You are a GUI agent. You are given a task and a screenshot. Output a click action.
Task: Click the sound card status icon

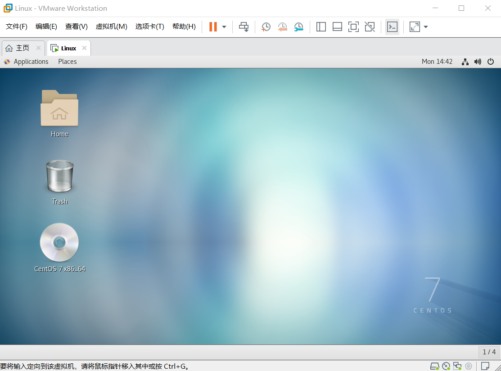(469, 366)
